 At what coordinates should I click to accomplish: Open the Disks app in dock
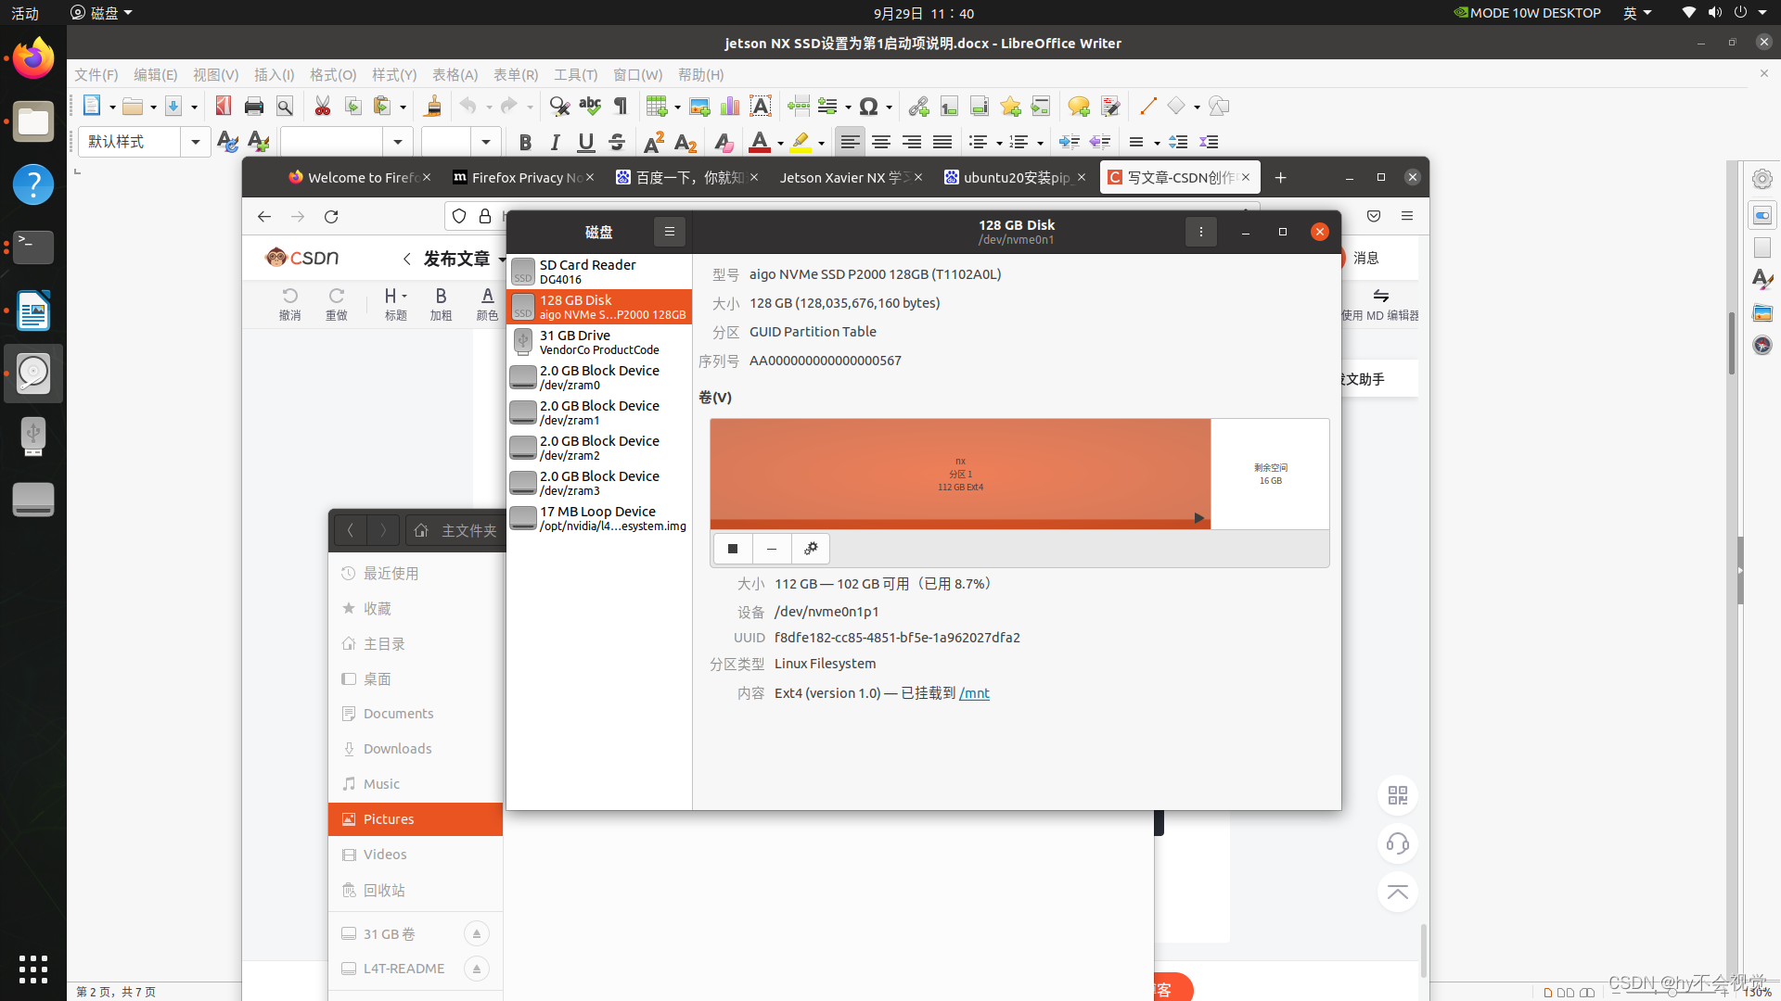pos(33,373)
